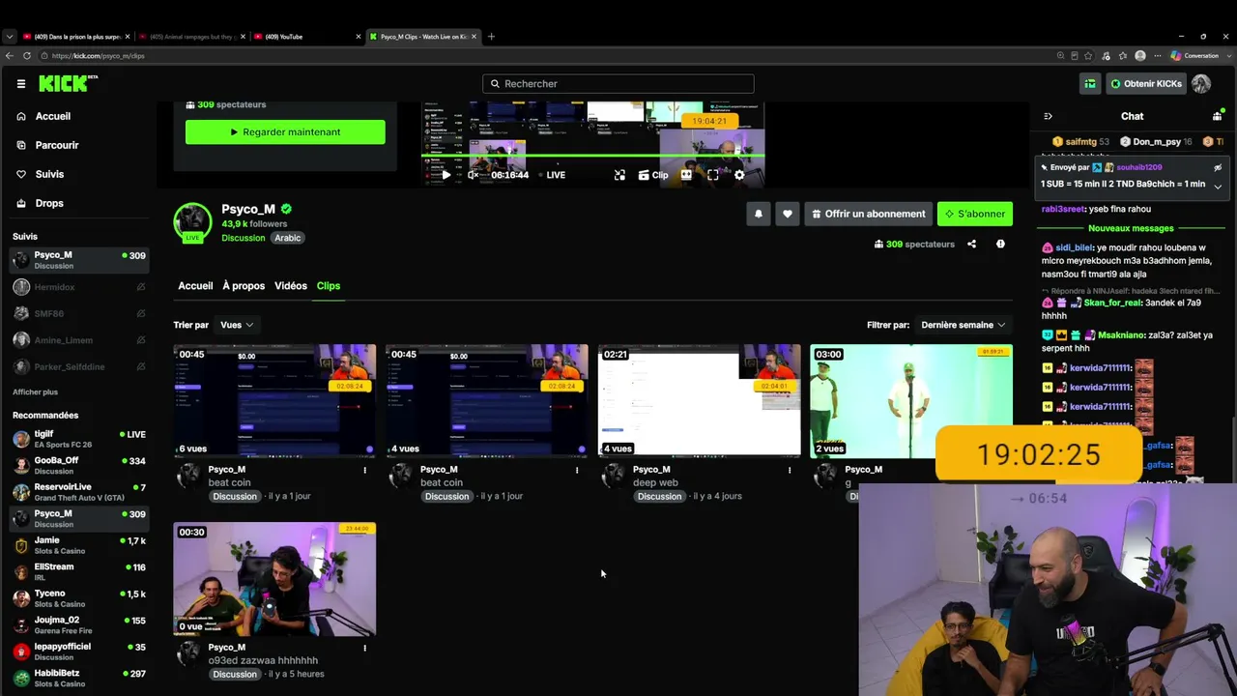Open the deep web clip thumbnail
The height and width of the screenshot is (696, 1237).
[x=699, y=401]
